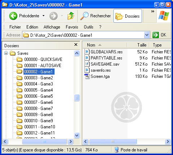Open the Précédente history dropdown arrow

(x=44, y=16)
